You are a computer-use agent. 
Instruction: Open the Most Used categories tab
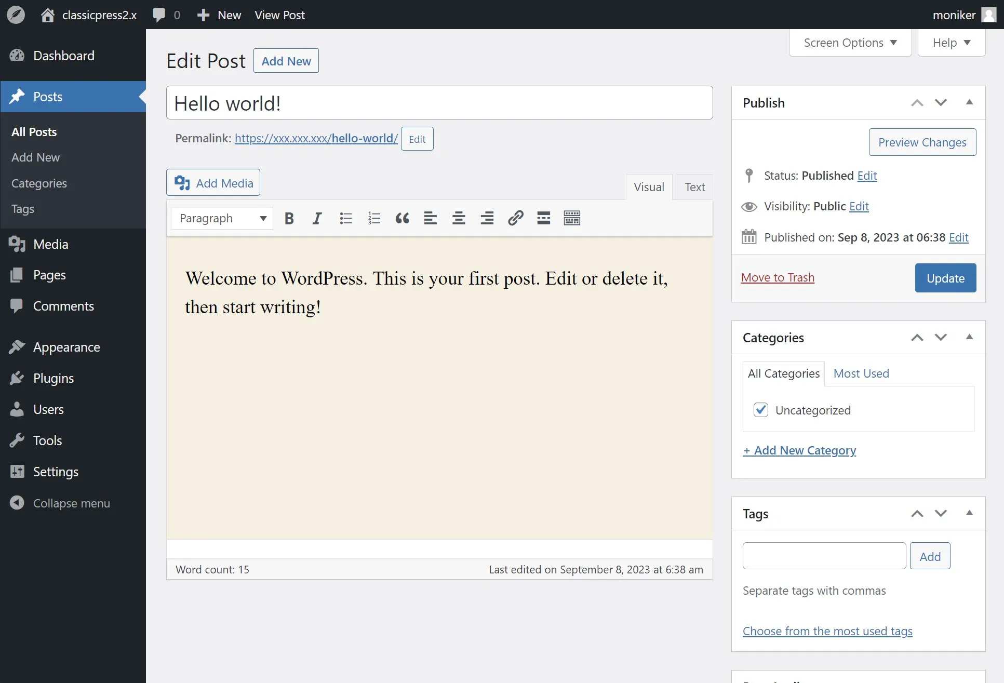click(x=861, y=373)
